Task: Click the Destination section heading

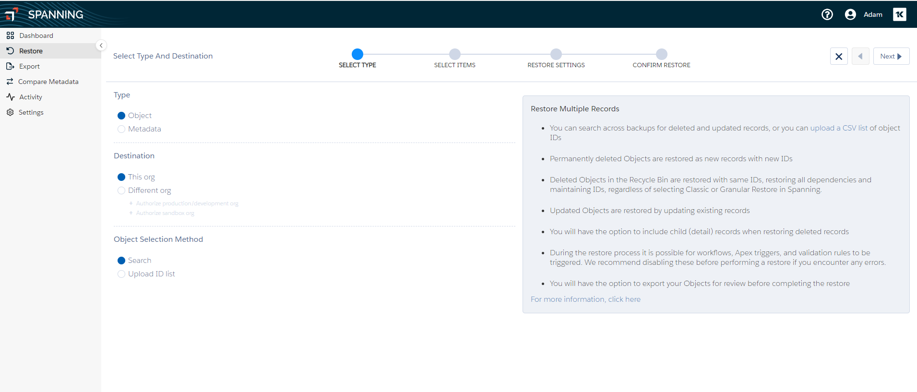Action: pos(134,156)
